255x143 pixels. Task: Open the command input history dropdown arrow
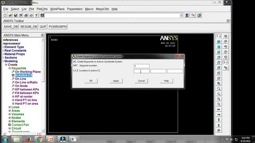(181, 15)
